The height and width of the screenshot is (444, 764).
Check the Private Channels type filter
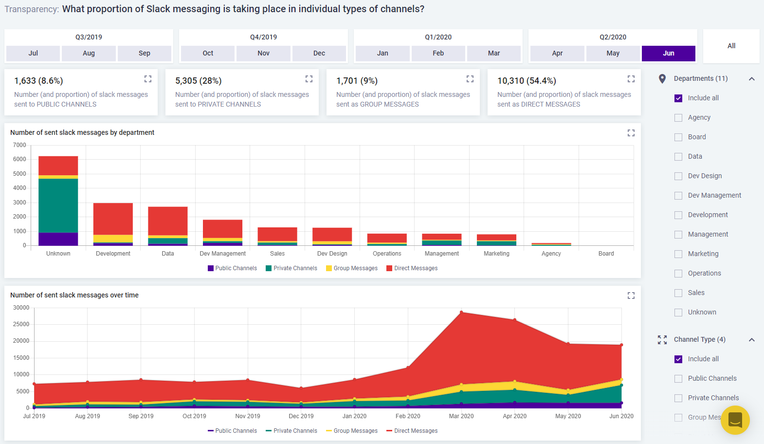coord(678,398)
